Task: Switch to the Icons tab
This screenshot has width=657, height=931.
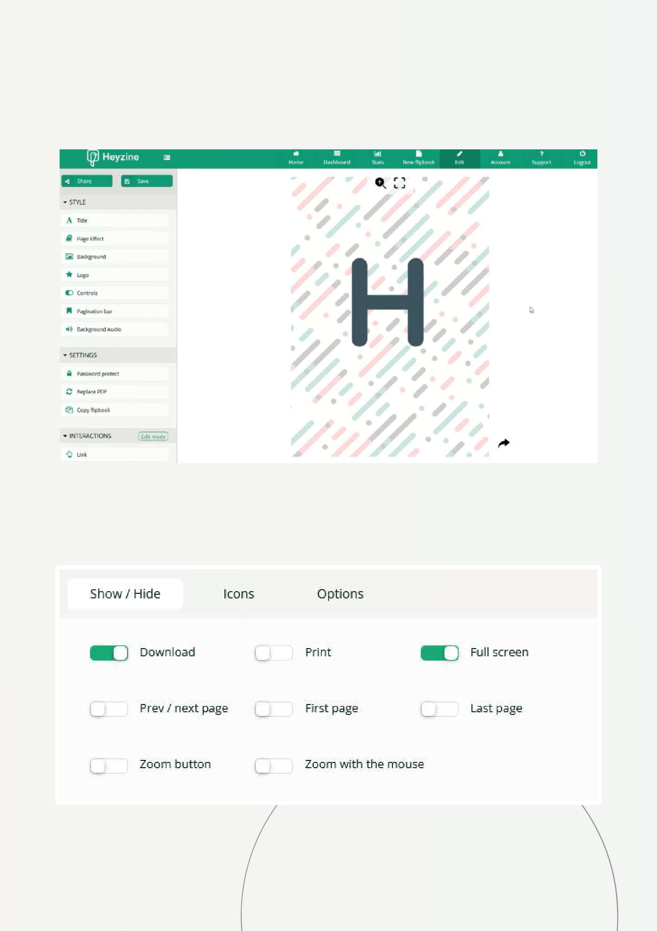Action: click(x=238, y=593)
